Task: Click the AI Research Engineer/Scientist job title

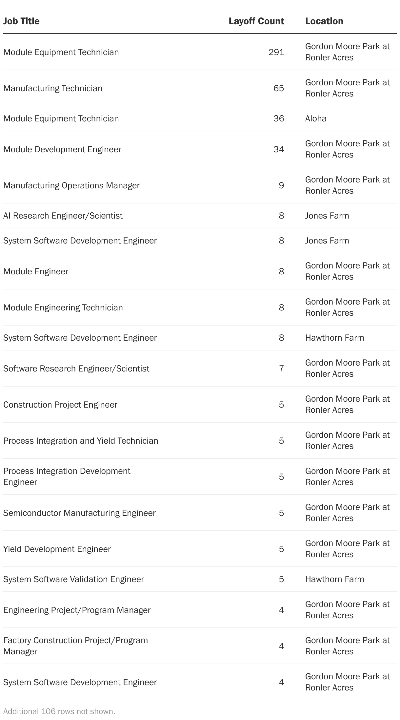Action: 63,216
